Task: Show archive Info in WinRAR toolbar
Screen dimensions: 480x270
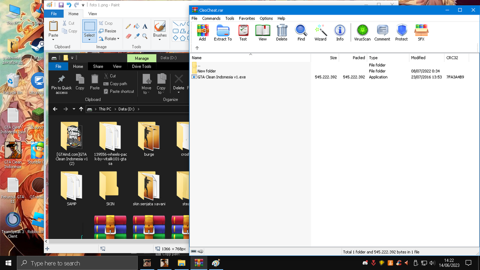Action: (x=340, y=33)
